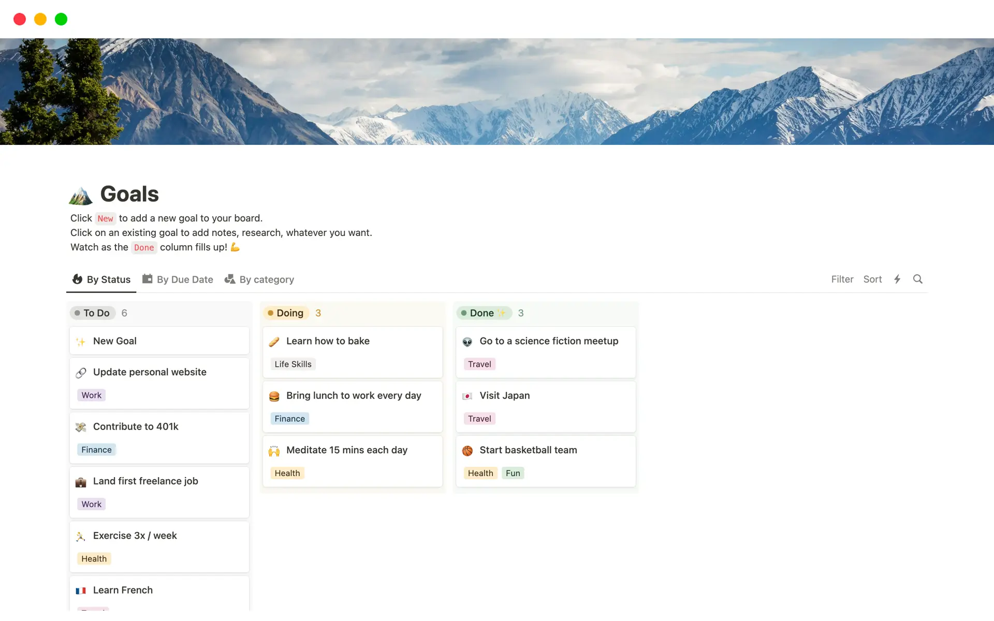This screenshot has width=994, height=621.
Task: Switch to the By Due Date tab
Action: pos(178,279)
